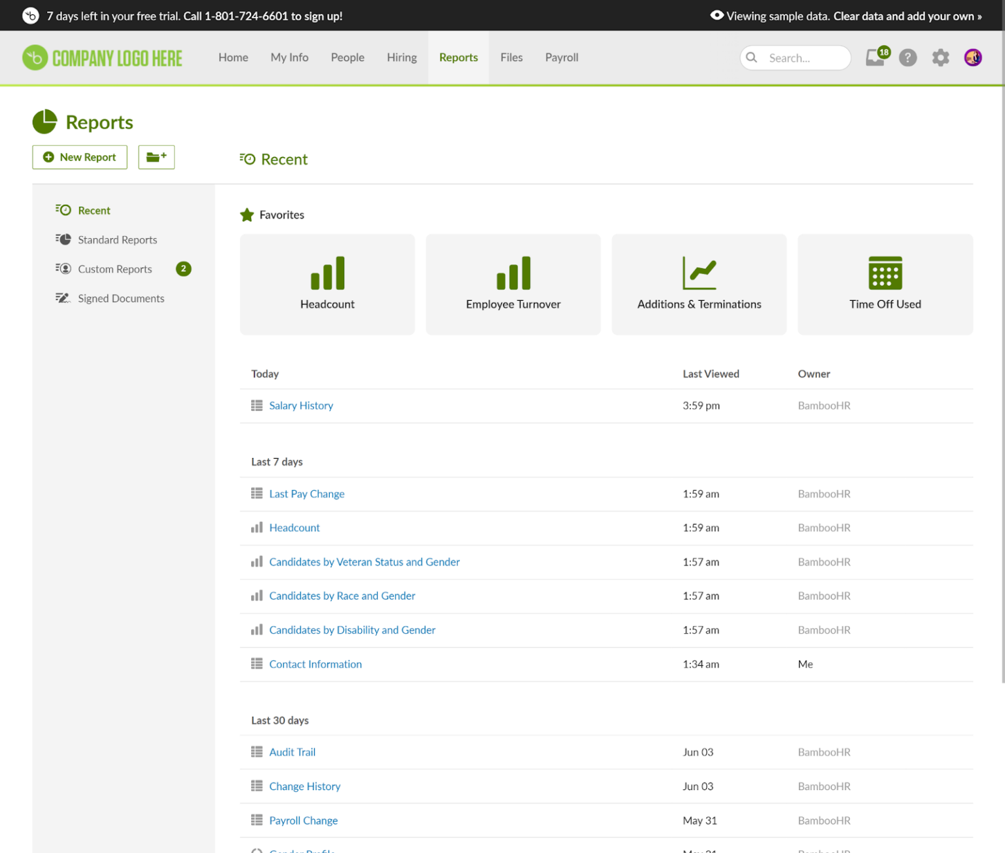The width and height of the screenshot is (1005, 853).
Task: Select Custom Reports in the sidebar
Action: [x=115, y=269]
